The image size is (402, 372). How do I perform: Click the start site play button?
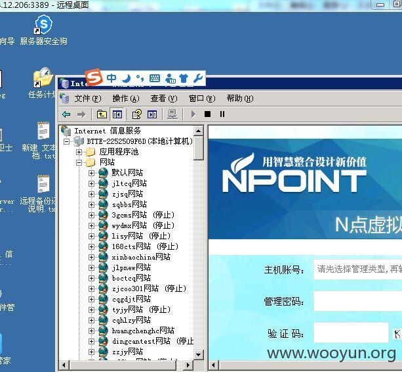coord(193,114)
